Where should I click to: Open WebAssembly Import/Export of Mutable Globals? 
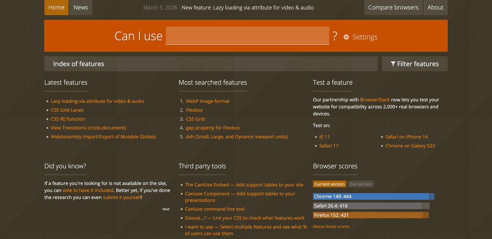(x=103, y=137)
